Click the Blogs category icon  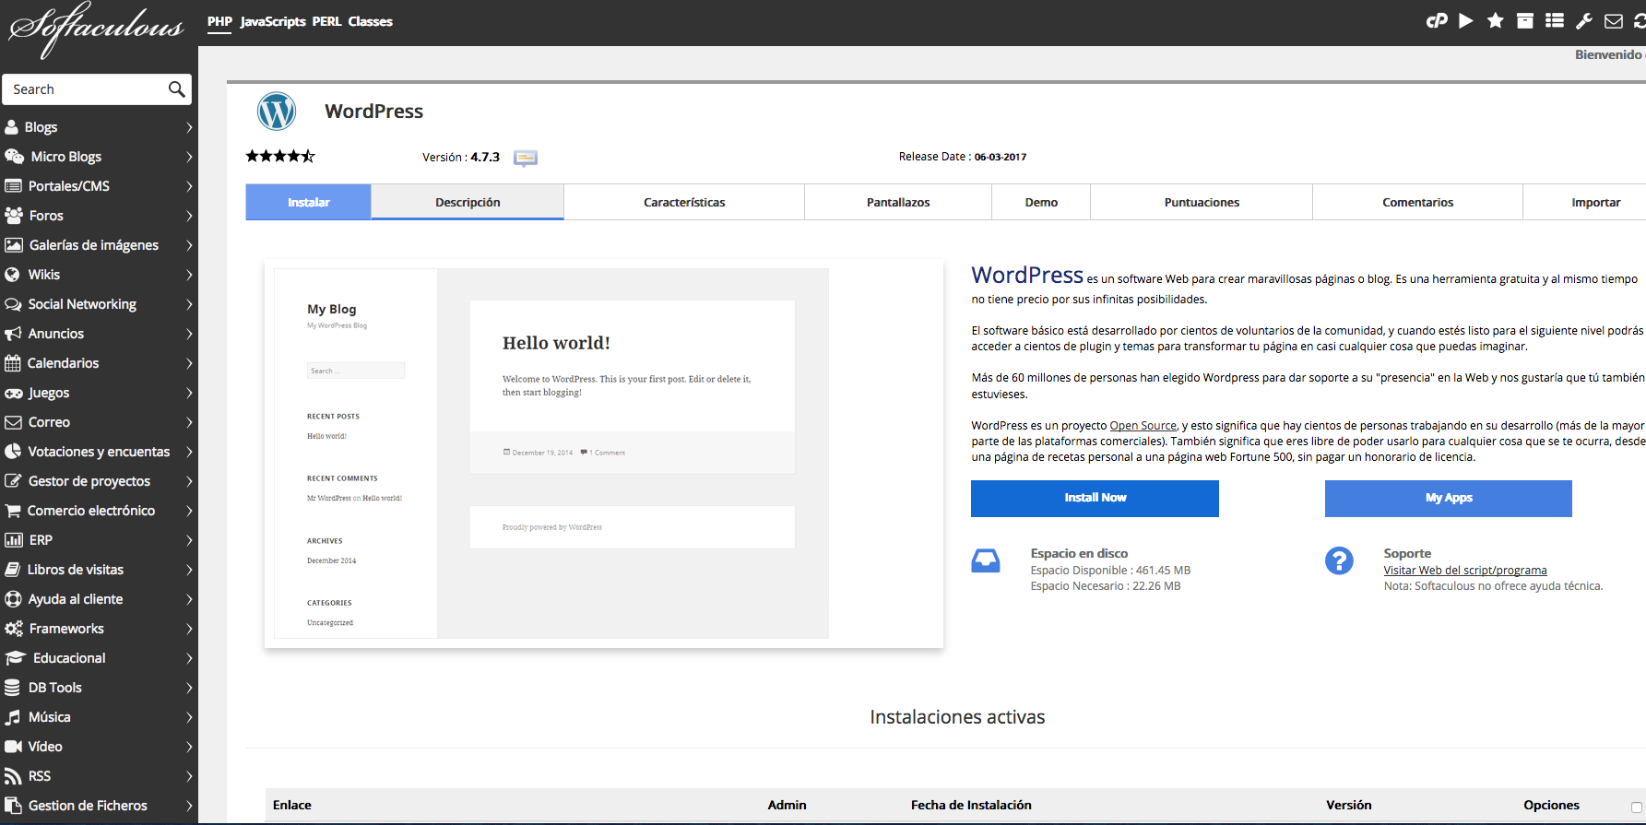[12, 127]
